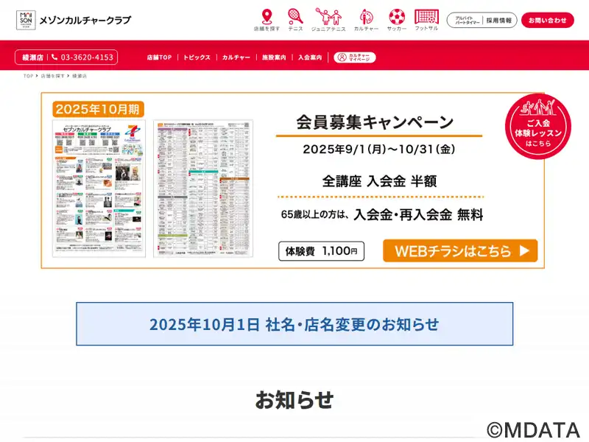The height and width of the screenshot is (442, 589).
Task: Click TOP breadcrumb link
Action: [28, 76]
